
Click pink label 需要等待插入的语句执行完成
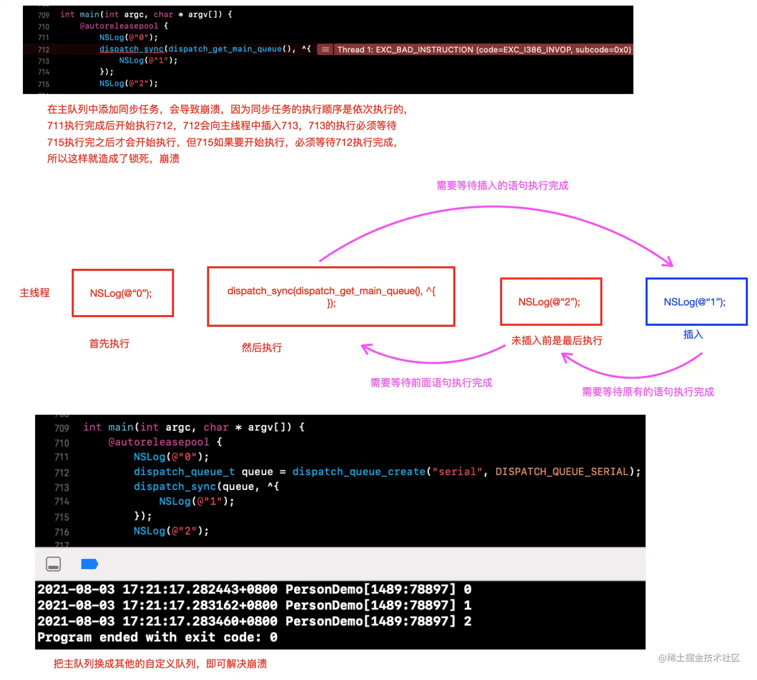click(x=502, y=186)
